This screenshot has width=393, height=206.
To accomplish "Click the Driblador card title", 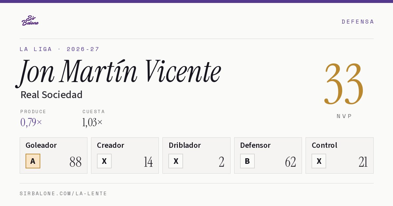I will coord(185,145).
